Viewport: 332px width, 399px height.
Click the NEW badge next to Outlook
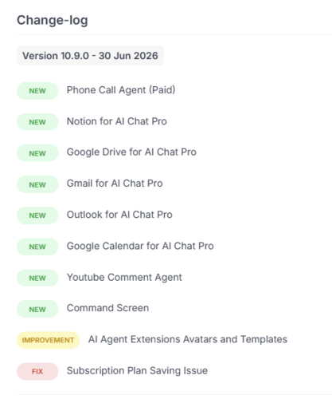37,215
